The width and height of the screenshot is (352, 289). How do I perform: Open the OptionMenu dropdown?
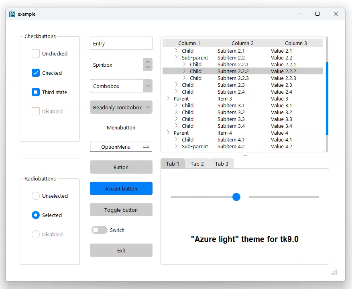tap(121, 147)
